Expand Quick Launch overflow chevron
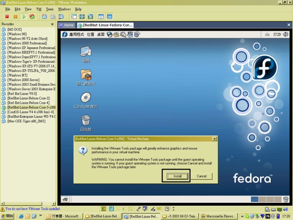 40,216
